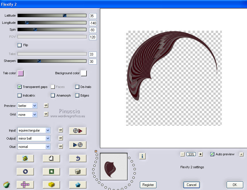Click the small preview thumbnail
The width and height of the screenshot is (247, 190).
click(114, 167)
